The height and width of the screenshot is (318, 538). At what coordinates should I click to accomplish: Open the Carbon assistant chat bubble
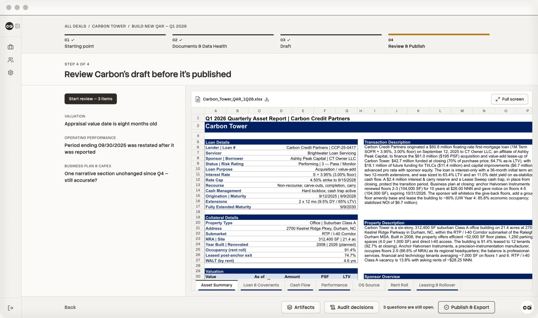click(x=527, y=307)
